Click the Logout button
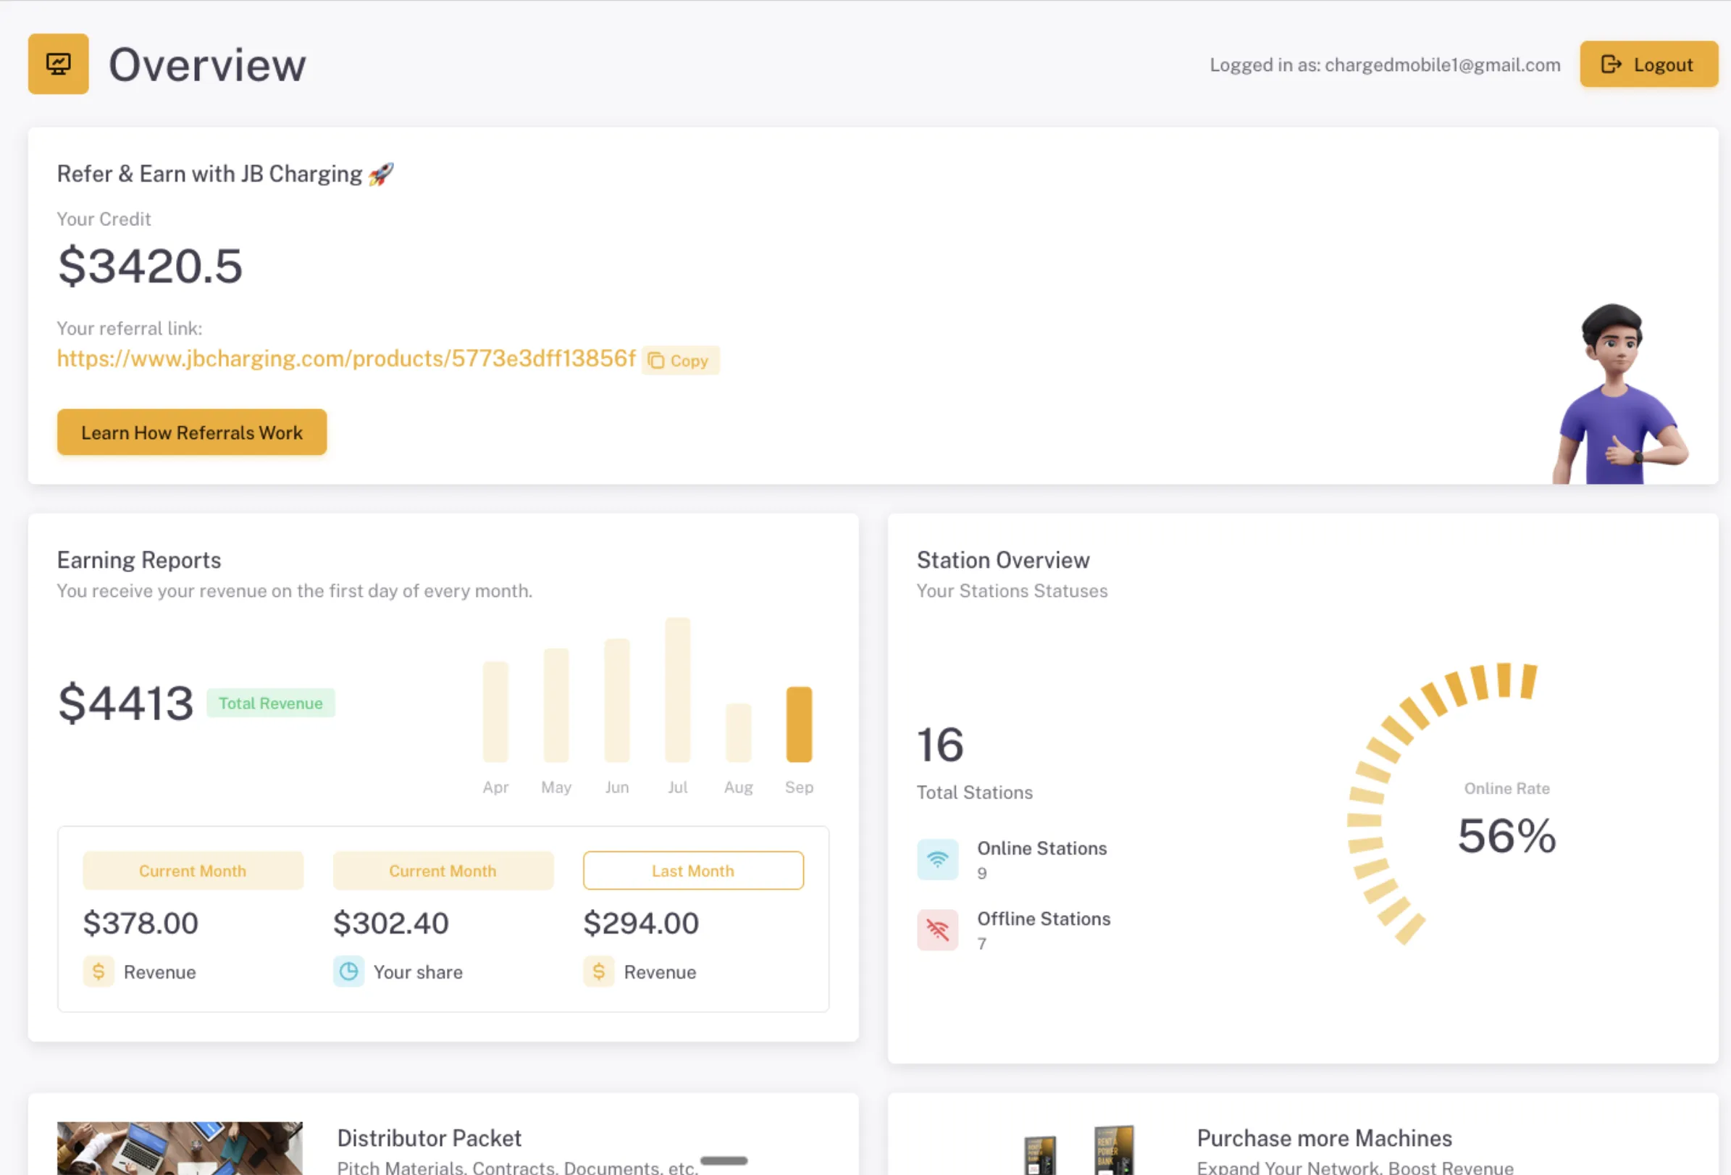1731x1175 pixels. pos(1648,64)
